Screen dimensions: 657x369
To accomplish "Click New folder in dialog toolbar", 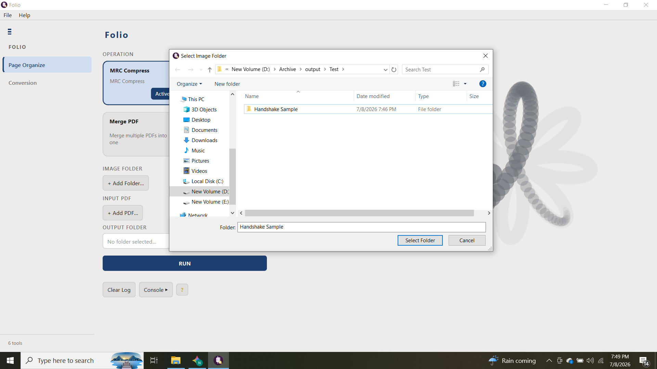I will (227, 84).
